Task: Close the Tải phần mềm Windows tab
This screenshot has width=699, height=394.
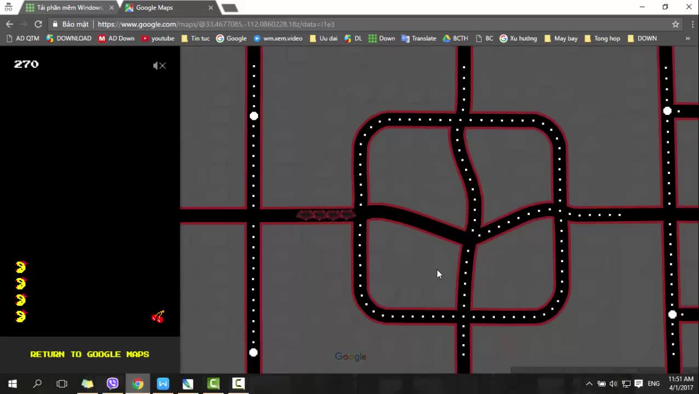Action: pyautogui.click(x=111, y=8)
